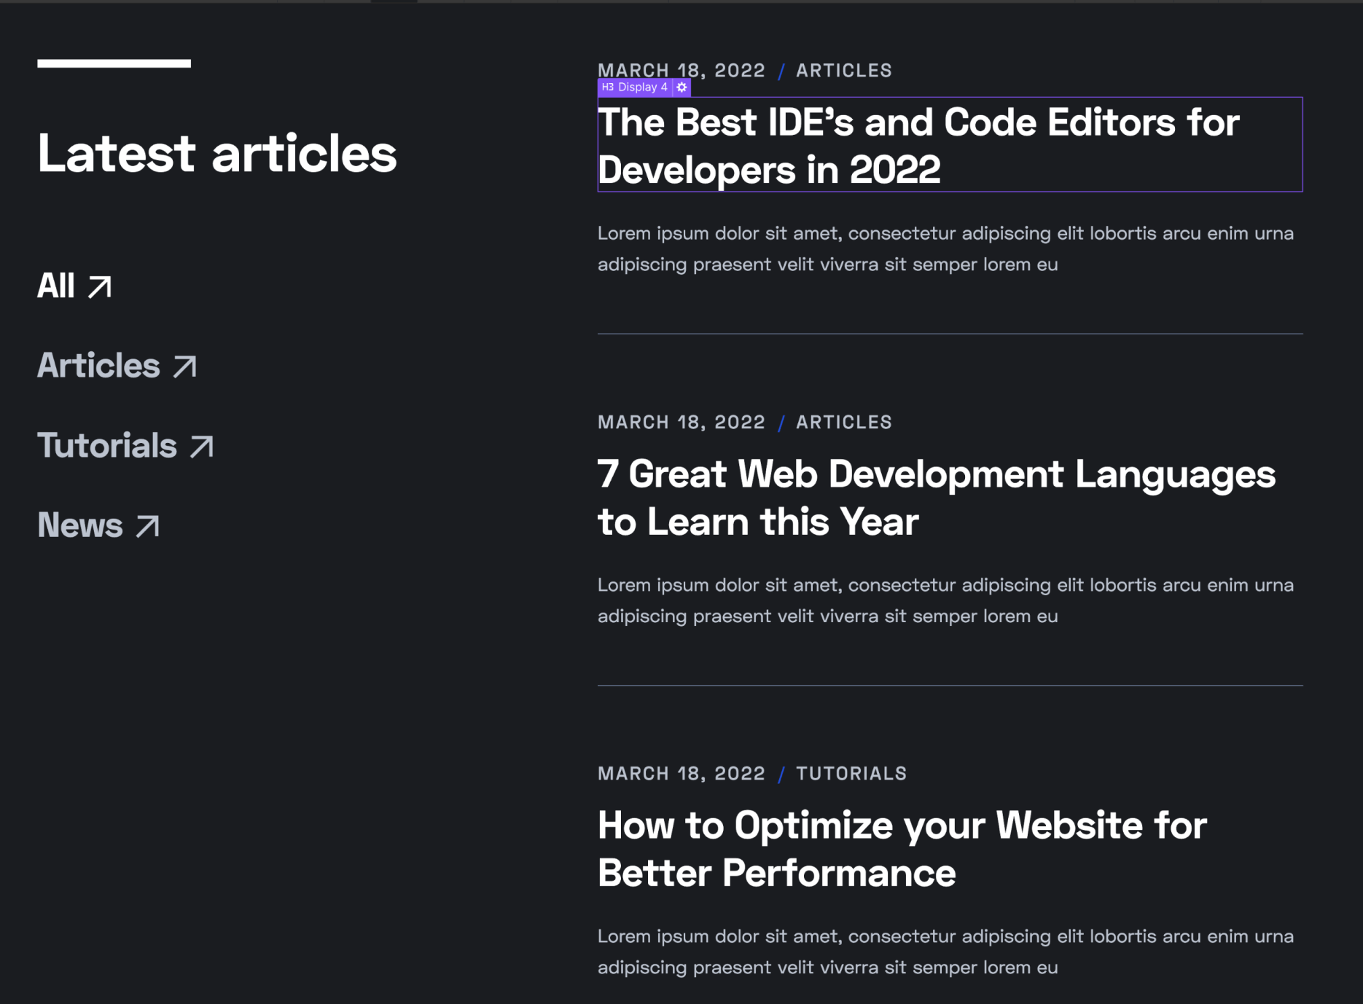Open the Tutorials filter link
This screenshot has height=1004, width=1363.
106,445
